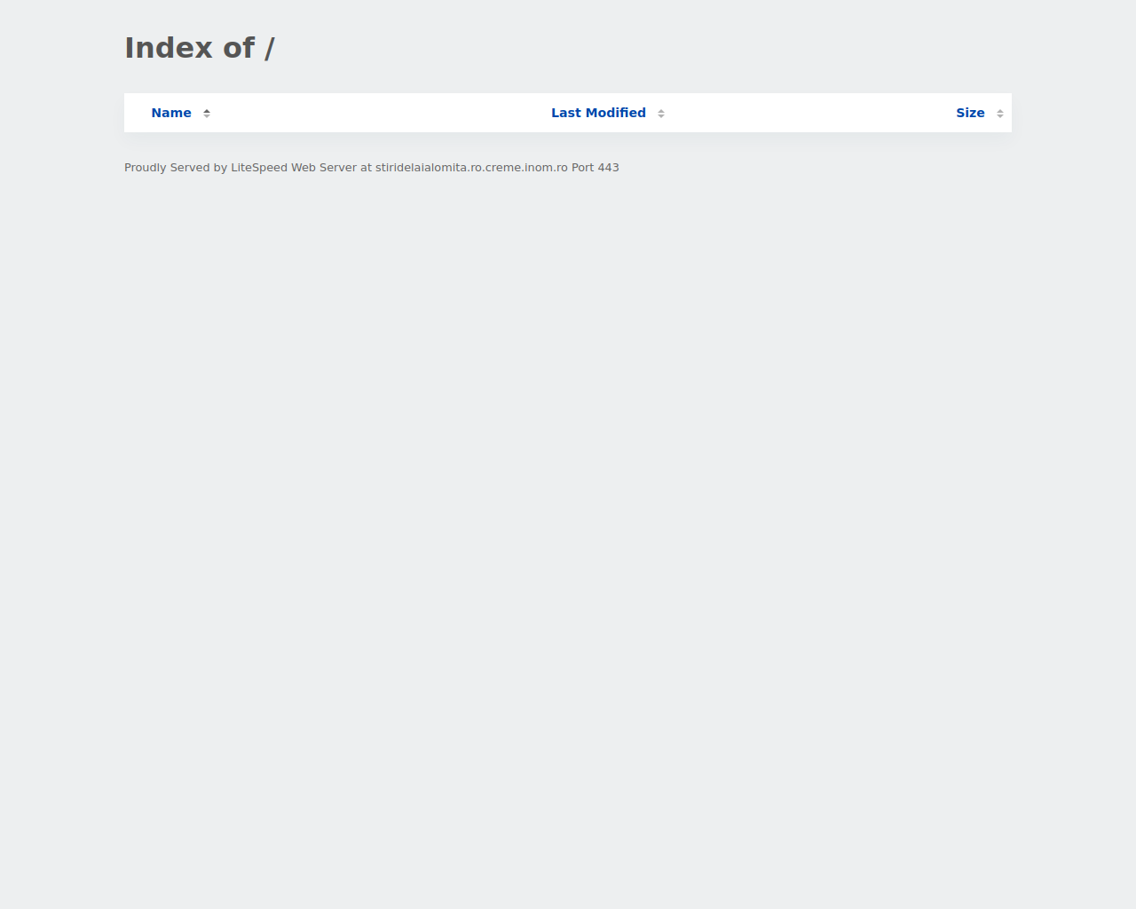Sort listing by the Name column link
1136x909 pixels.
(171, 113)
